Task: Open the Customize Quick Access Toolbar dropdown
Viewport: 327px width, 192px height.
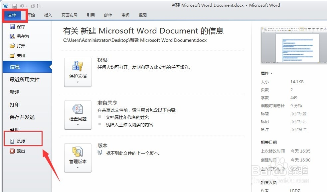Action: click(40, 7)
